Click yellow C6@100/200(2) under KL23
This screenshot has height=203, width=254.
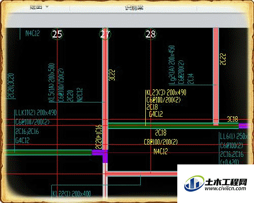coord(164,100)
